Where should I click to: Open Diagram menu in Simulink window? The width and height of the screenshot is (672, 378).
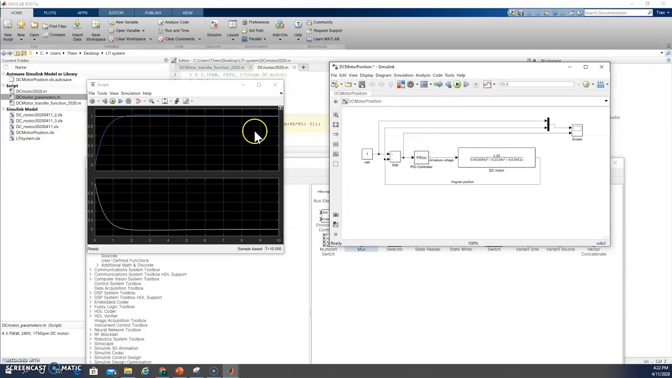(x=383, y=76)
